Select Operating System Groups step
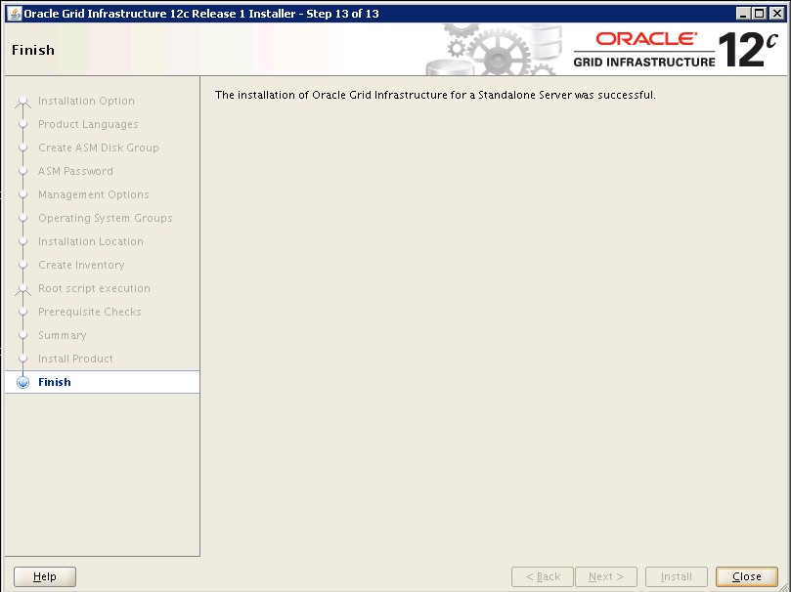This screenshot has width=791, height=592. tap(106, 218)
